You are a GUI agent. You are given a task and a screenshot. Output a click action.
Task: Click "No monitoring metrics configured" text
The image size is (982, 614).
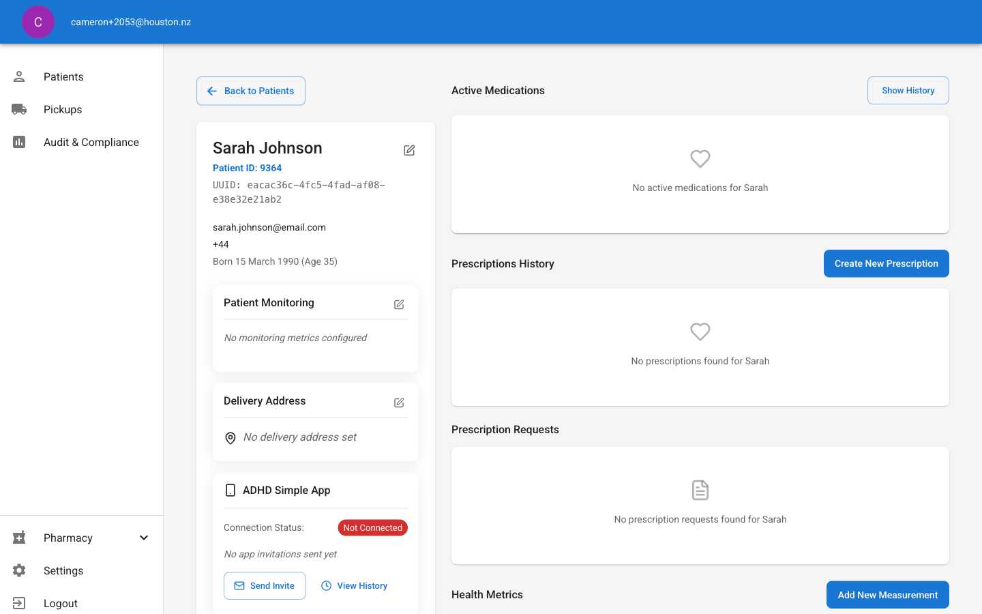coord(295,338)
